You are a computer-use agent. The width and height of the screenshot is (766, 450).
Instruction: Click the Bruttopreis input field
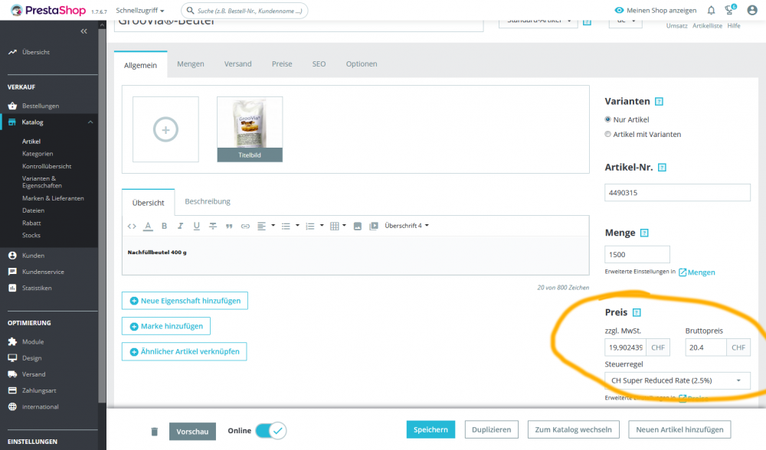[x=705, y=347]
